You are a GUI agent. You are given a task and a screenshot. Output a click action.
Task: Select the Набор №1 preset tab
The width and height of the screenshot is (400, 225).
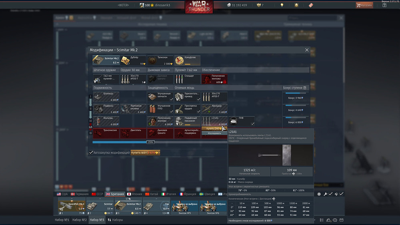tap(62, 220)
